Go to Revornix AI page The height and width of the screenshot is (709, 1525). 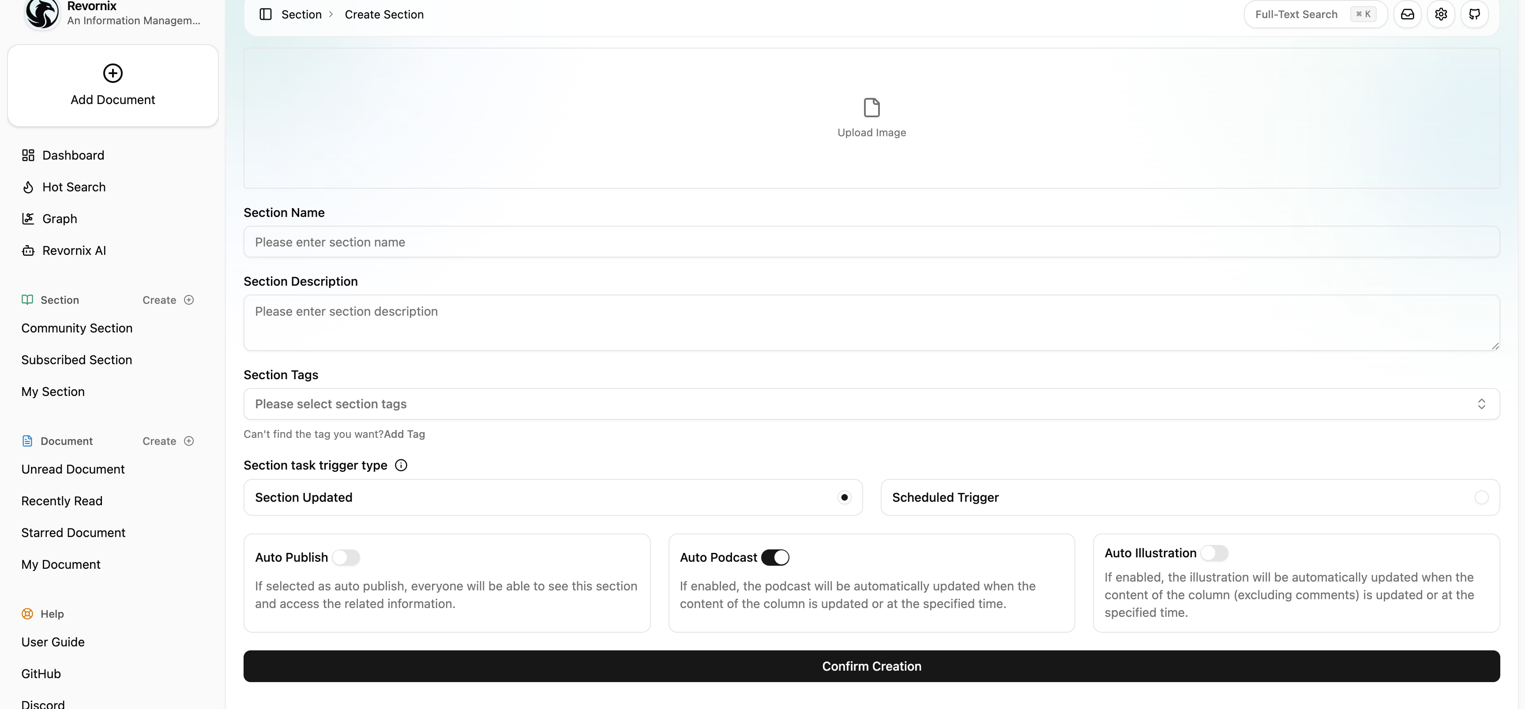coord(74,251)
